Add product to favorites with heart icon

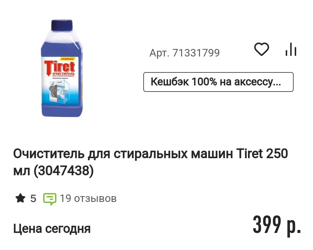pos(261,49)
